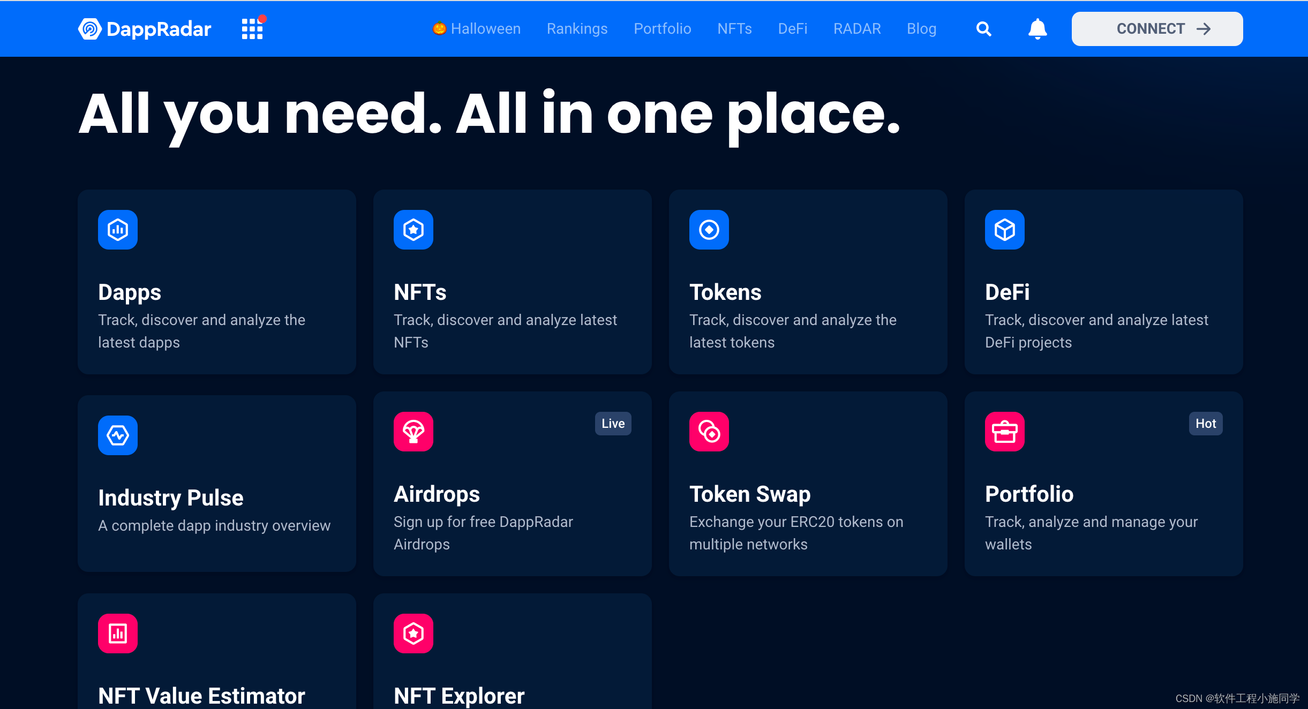
Task: Click the NFT Value Estimator chart icon
Action: pos(118,633)
